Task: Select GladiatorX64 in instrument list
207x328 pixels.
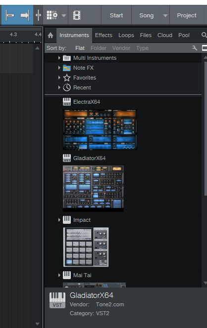Action: click(89, 158)
